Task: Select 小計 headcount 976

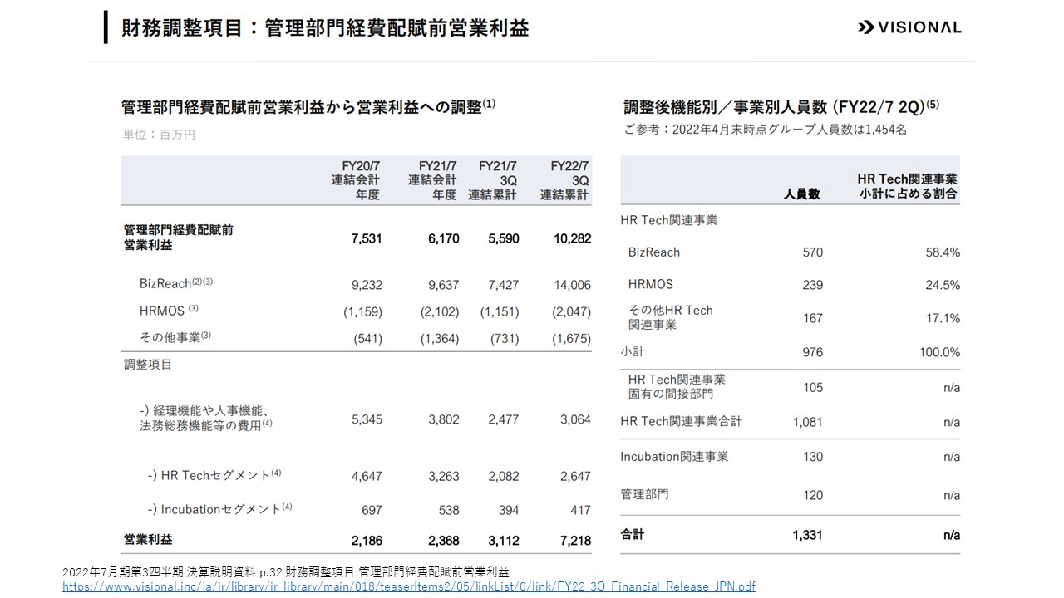Action: tap(813, 352)
